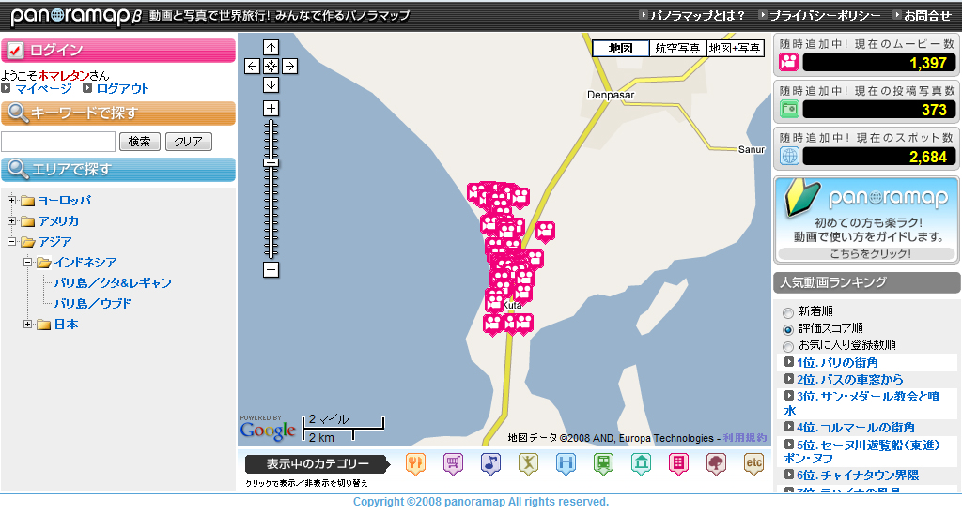The width and height of the screenshot is (962, 514).
Task: Expand the 日本 folder
Action: pyautogui.click(x=27, y=324)
